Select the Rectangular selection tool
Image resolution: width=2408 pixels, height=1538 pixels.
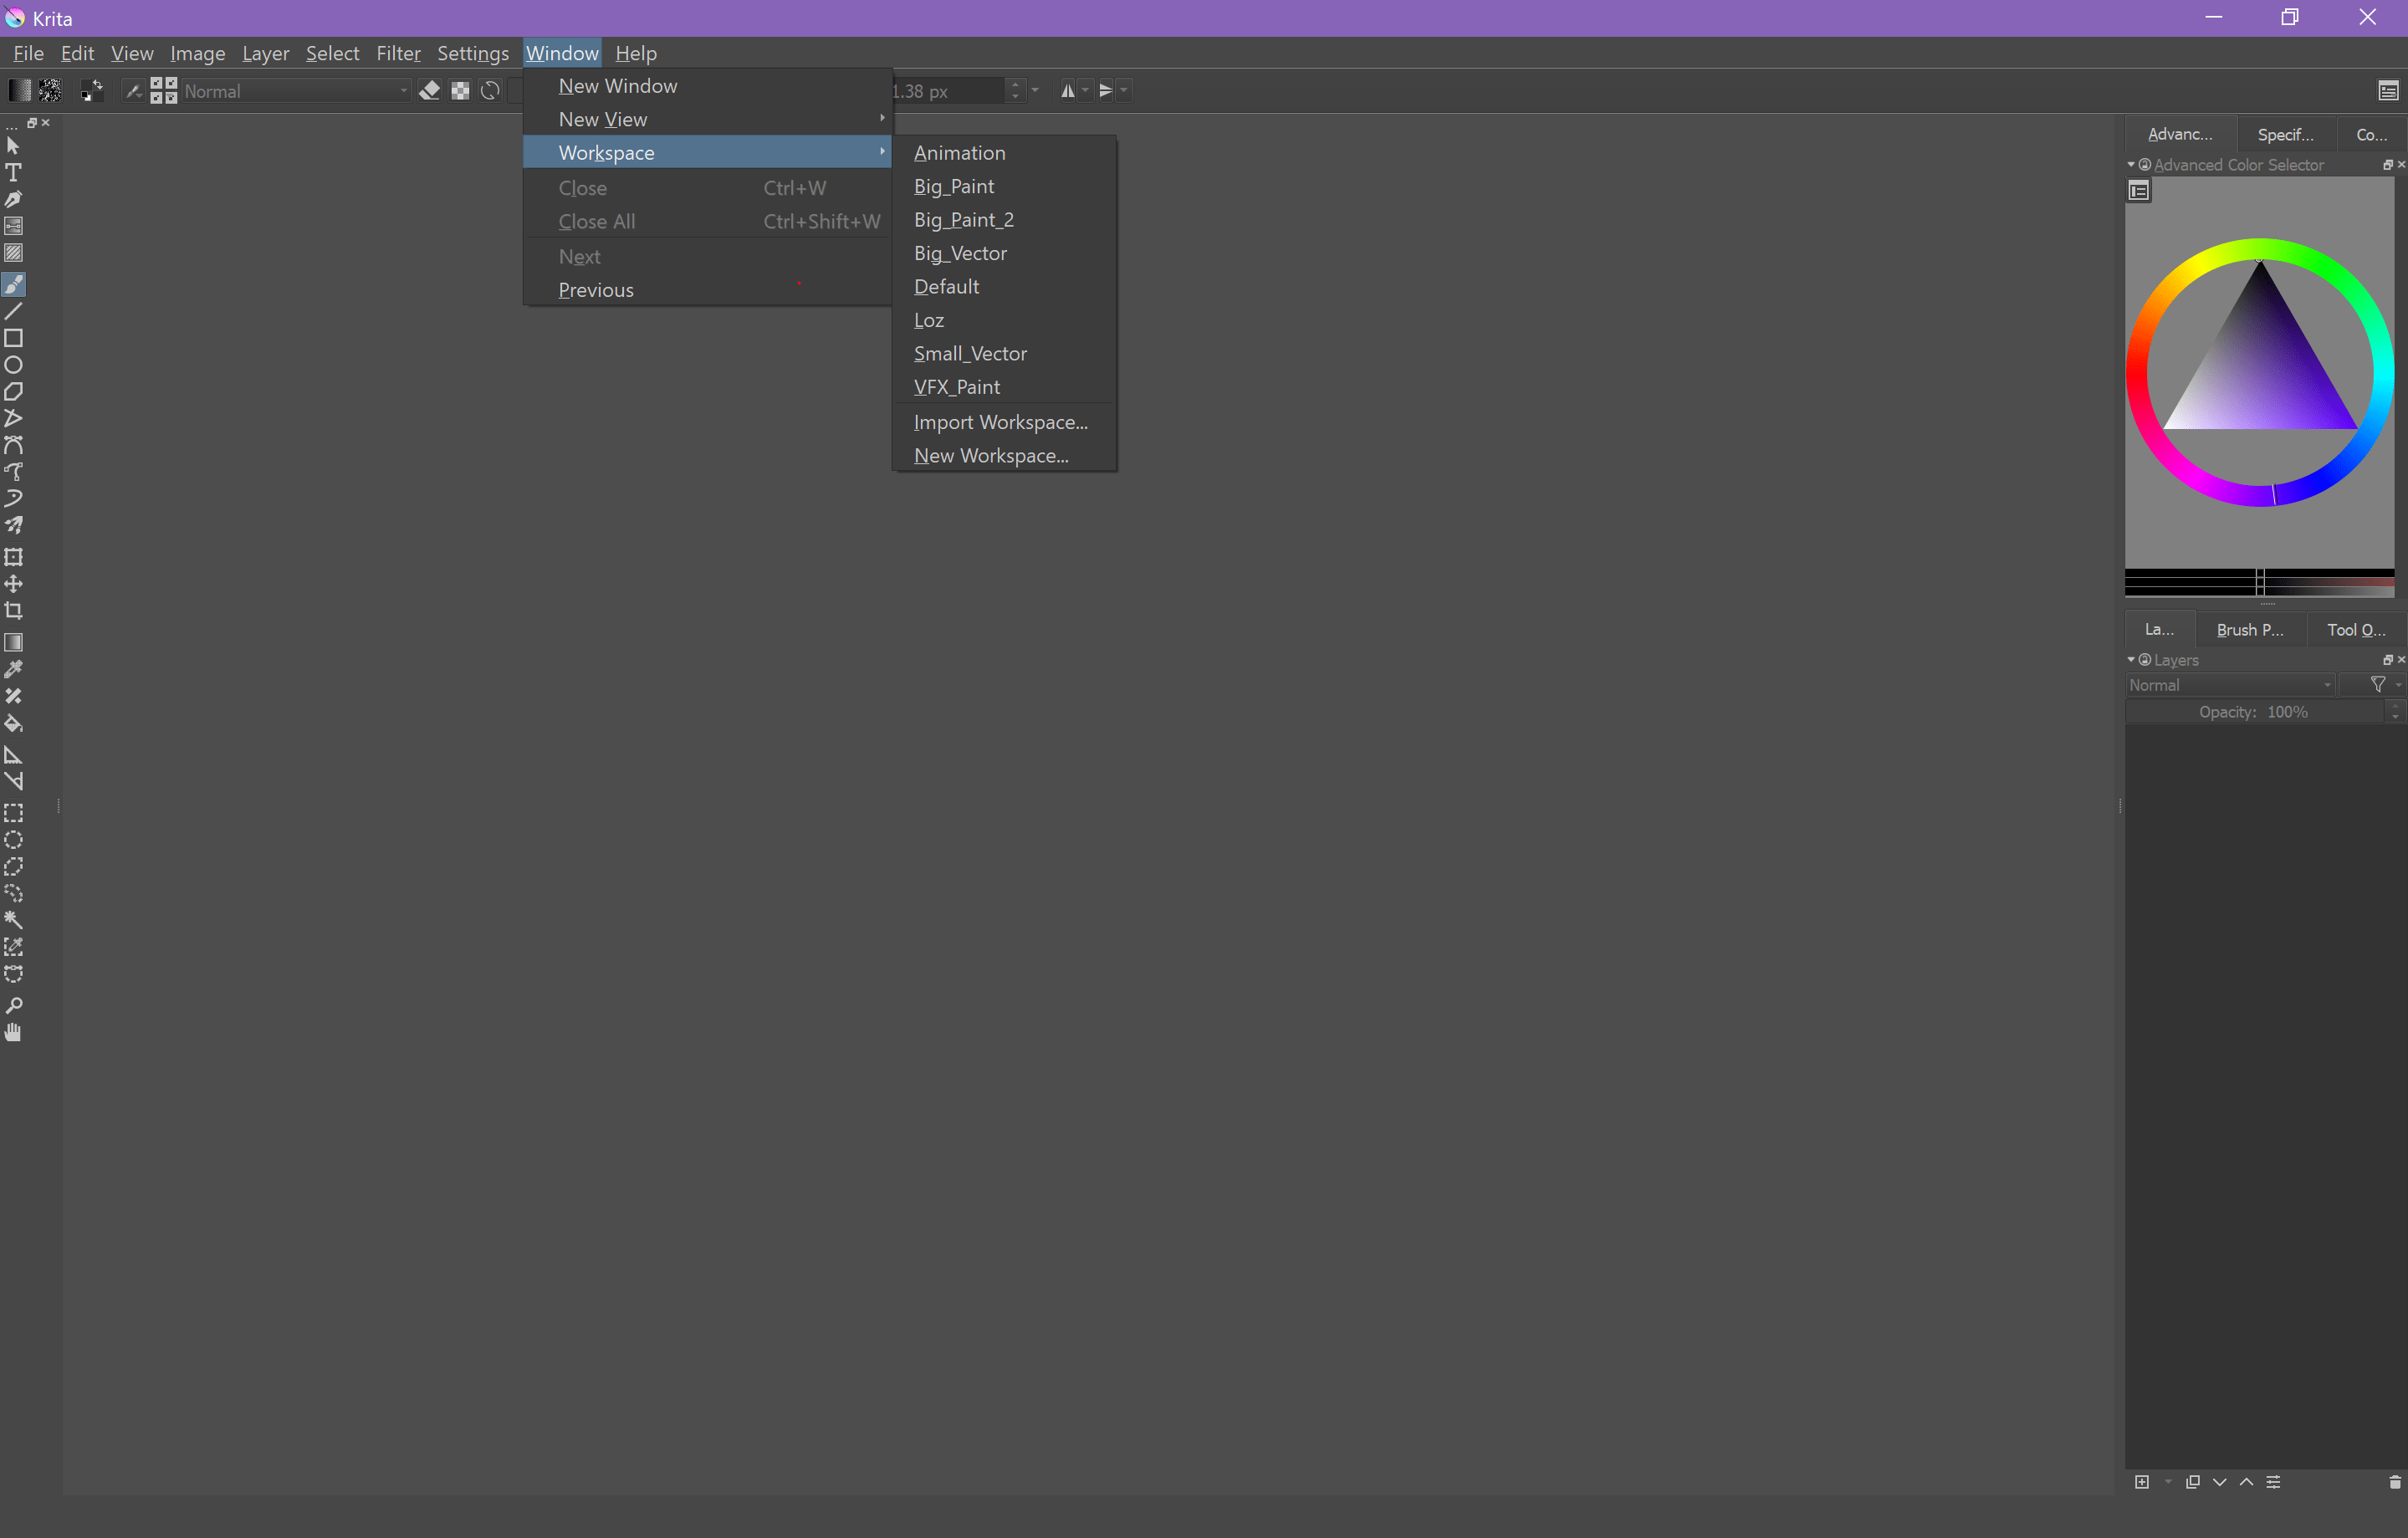[14, 813]
